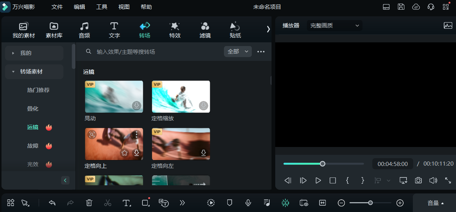Stop the playback
This screenshot has height=212, width=456.
[333, 180]
